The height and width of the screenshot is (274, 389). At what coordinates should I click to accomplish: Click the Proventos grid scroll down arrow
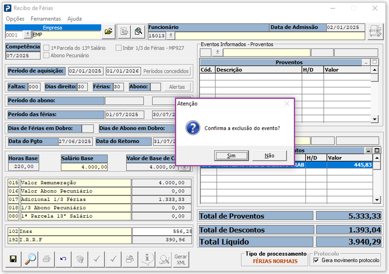374,119
